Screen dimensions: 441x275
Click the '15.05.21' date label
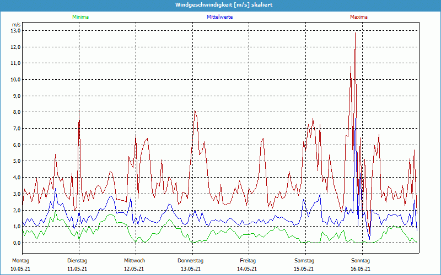304,269
